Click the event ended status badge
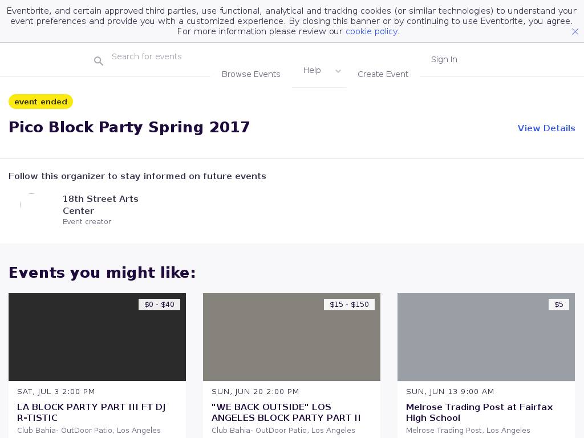The width and height of the screenshot is (584, 438). (40, 102)
